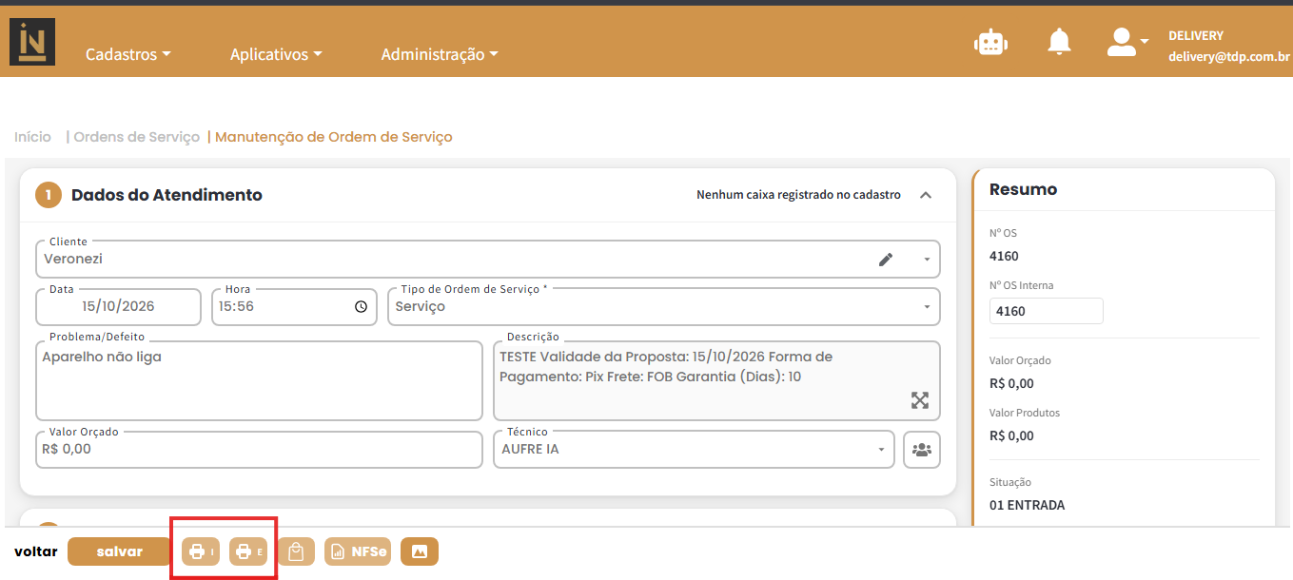Image resolution: width=1293 pixels, height=580 pixels.
Task: Open the Aplicativos menu
Action: pos(276,54)
